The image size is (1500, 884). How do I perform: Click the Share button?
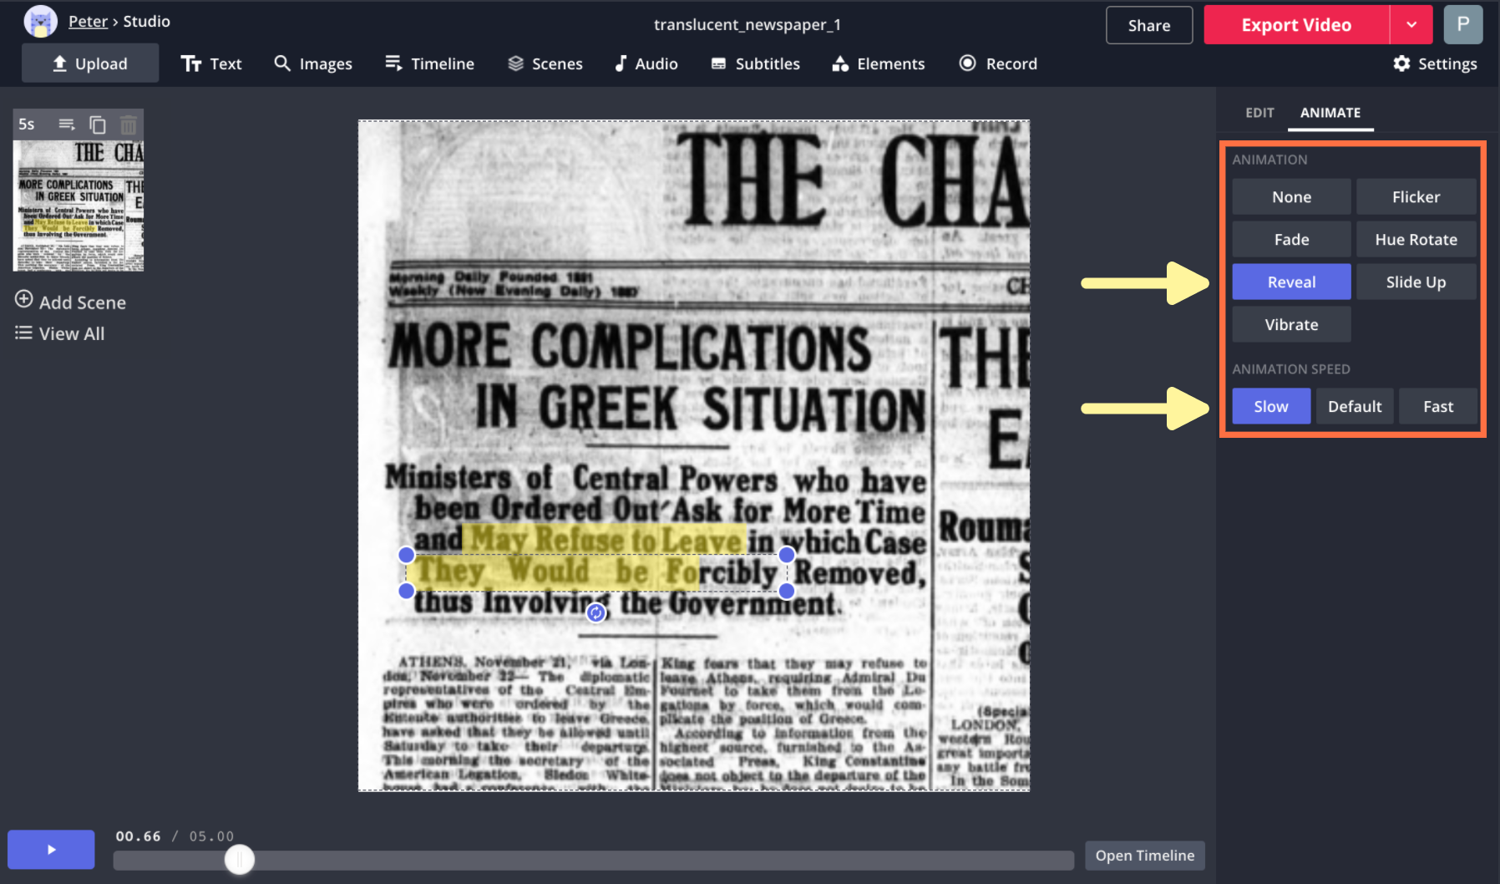point(1148,25)
